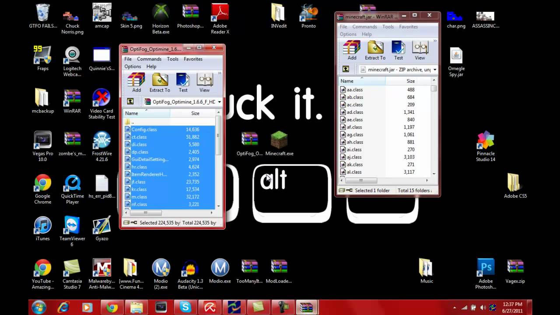Open Help menu in OptiFog window

(151, 66)
